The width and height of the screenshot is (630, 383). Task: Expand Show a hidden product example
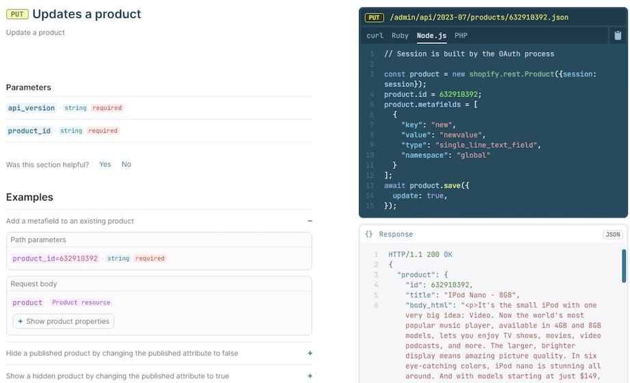tap(310, 376)
